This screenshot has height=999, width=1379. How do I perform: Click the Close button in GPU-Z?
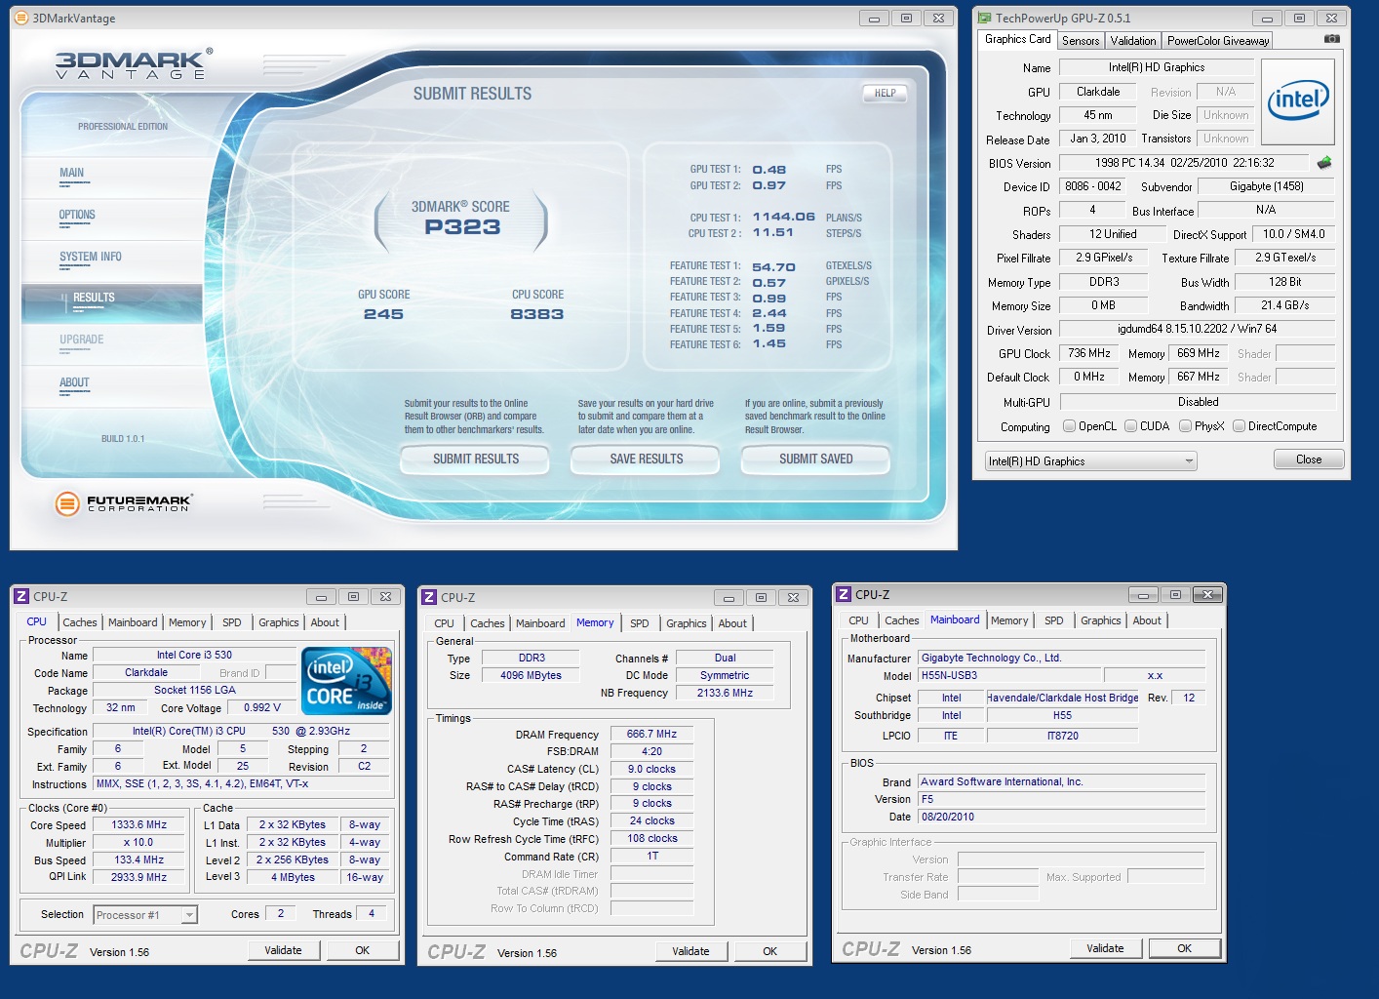[x=1309, y=460]
